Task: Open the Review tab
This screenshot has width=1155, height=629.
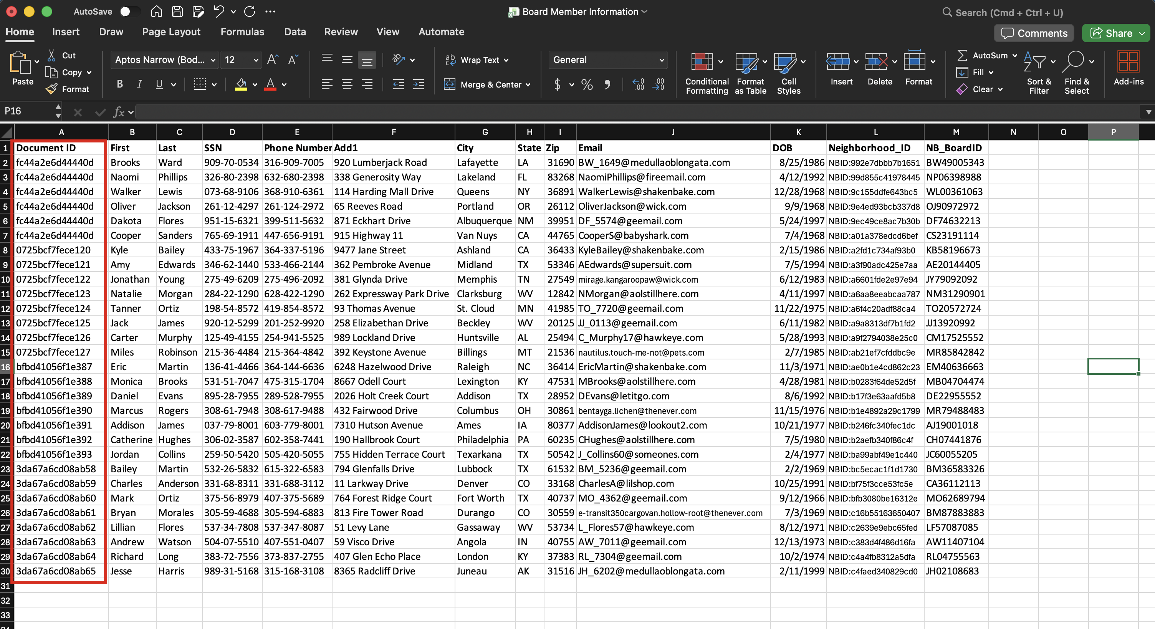Action: tap(341, 31)
